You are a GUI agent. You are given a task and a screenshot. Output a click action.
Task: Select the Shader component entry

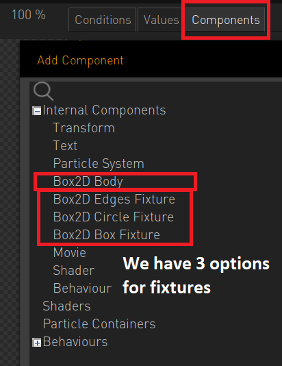74,270
